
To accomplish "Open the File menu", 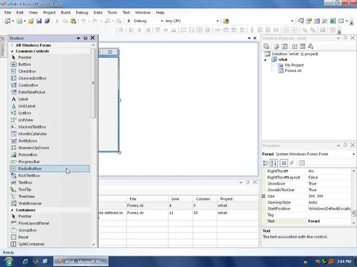I will [x=8, y=13].
